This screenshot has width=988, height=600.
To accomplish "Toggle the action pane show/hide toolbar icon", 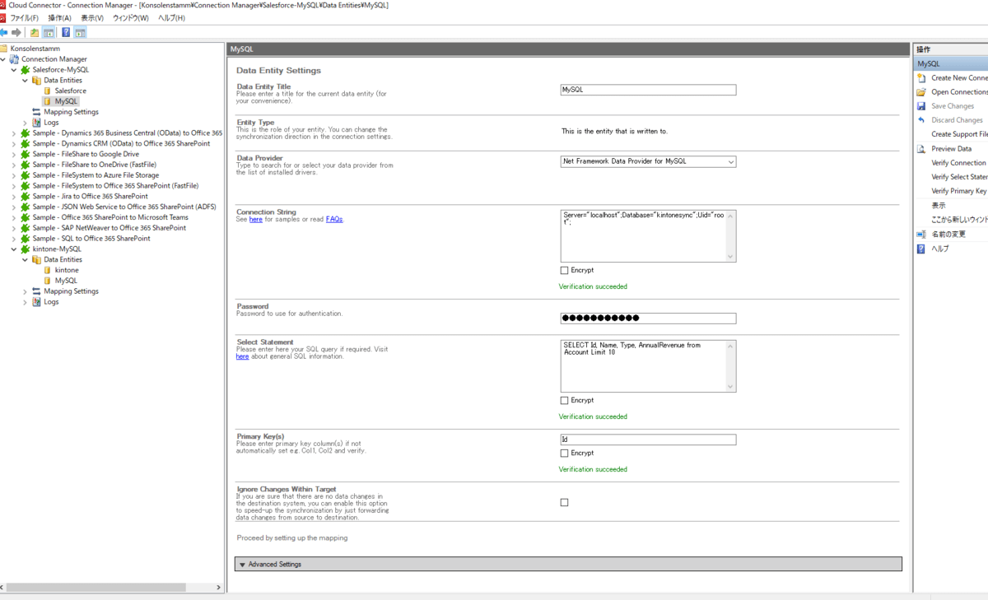I will tap(80, 33).
